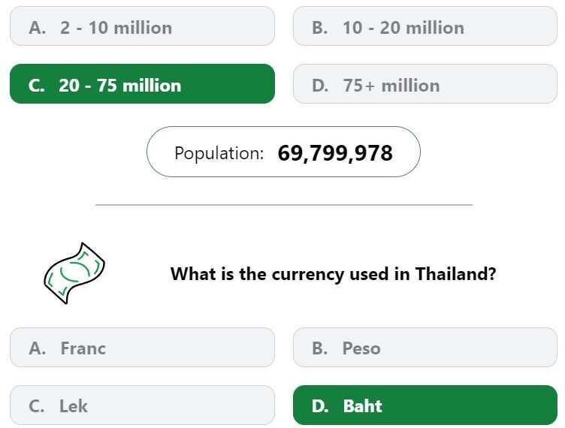Image resolution: width=565 pixels, height=428 pixels.
Task: Click the green 20 - 75 million answer
Action: click(142, 84)
